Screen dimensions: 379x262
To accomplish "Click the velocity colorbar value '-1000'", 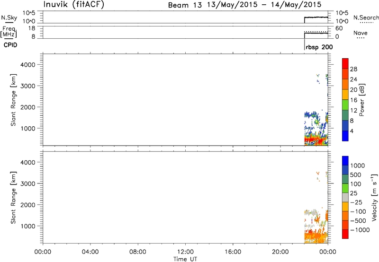I will click(x=360, y=230).
